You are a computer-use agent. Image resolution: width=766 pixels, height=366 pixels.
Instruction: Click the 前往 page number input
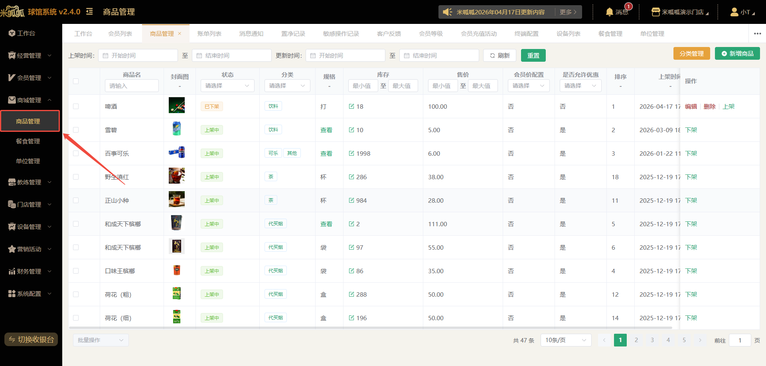740,340
